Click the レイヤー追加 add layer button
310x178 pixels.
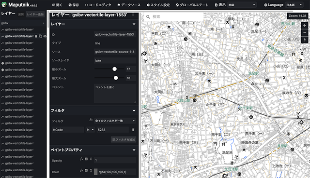coord(35,14)
